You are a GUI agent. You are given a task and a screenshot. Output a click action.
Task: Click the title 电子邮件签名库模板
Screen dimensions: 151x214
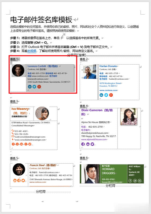pos(41,20)
